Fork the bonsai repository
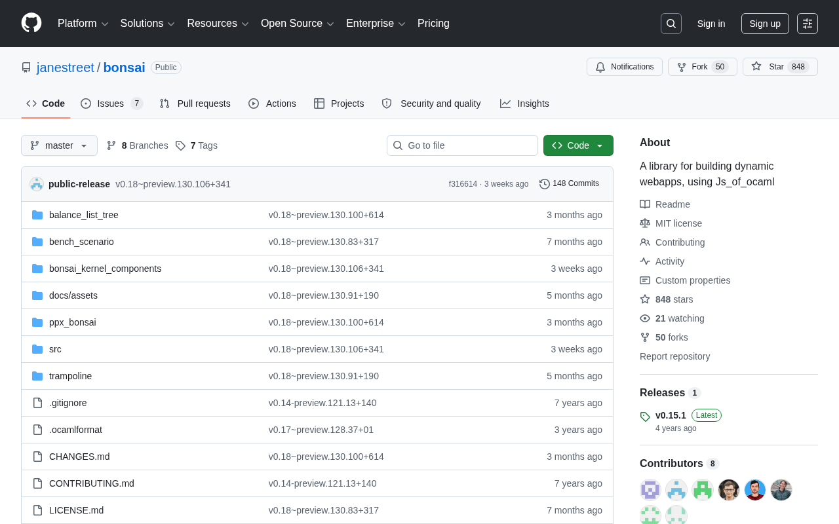Screen dimensions: 839x524 (x=703, y=67)
